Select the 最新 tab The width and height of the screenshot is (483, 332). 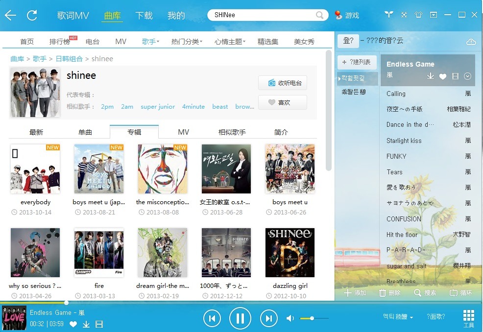click(36, 132)
